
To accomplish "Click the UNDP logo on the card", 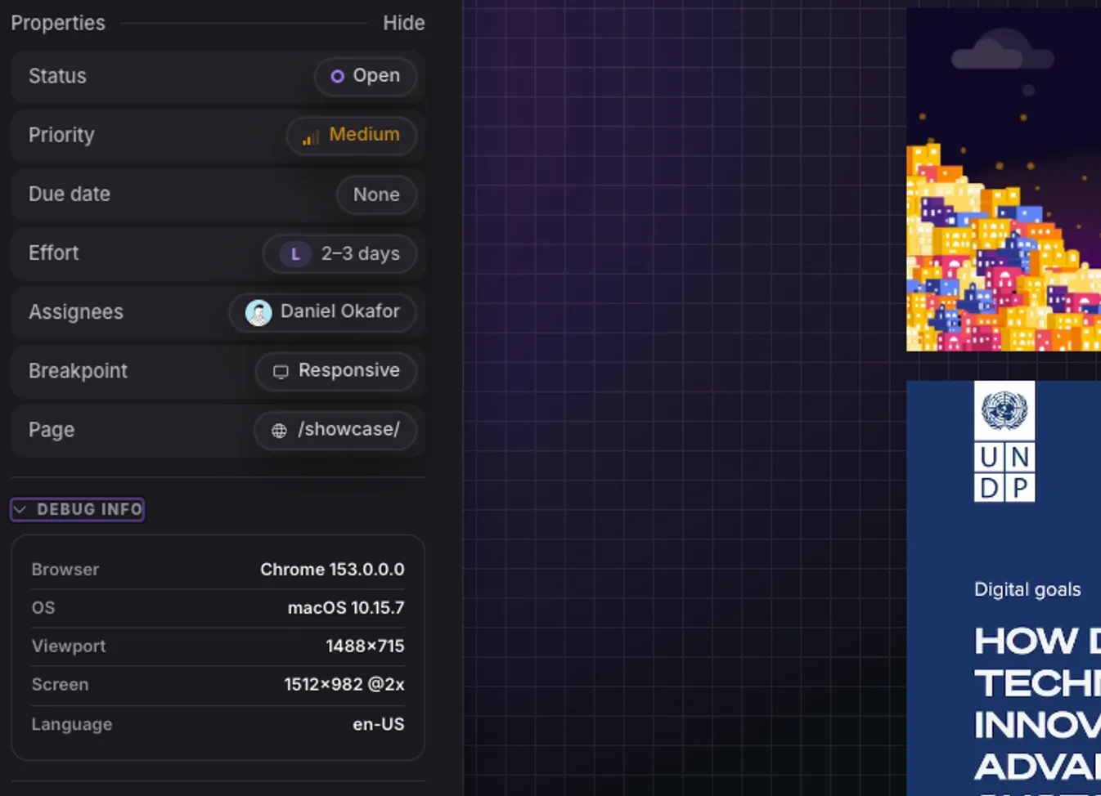I will pos(1004,441).
